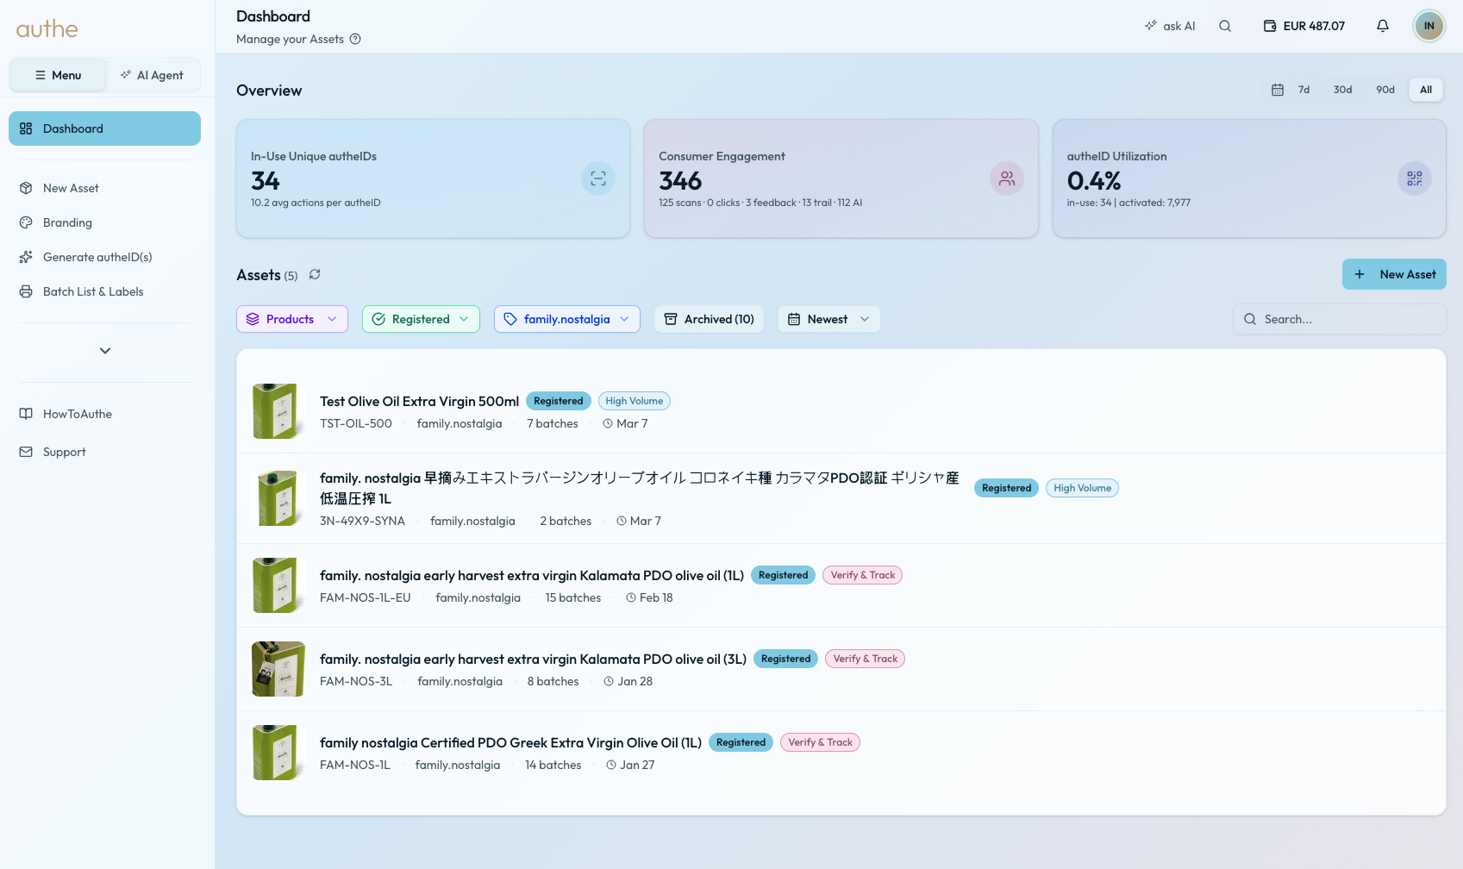Open New Asset in the sidebar
Screen dimensions: 1463x869
[x=104, y=188]
